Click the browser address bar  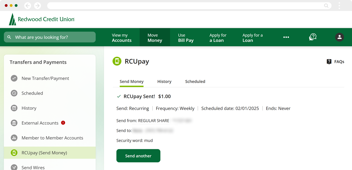point(189,5)
